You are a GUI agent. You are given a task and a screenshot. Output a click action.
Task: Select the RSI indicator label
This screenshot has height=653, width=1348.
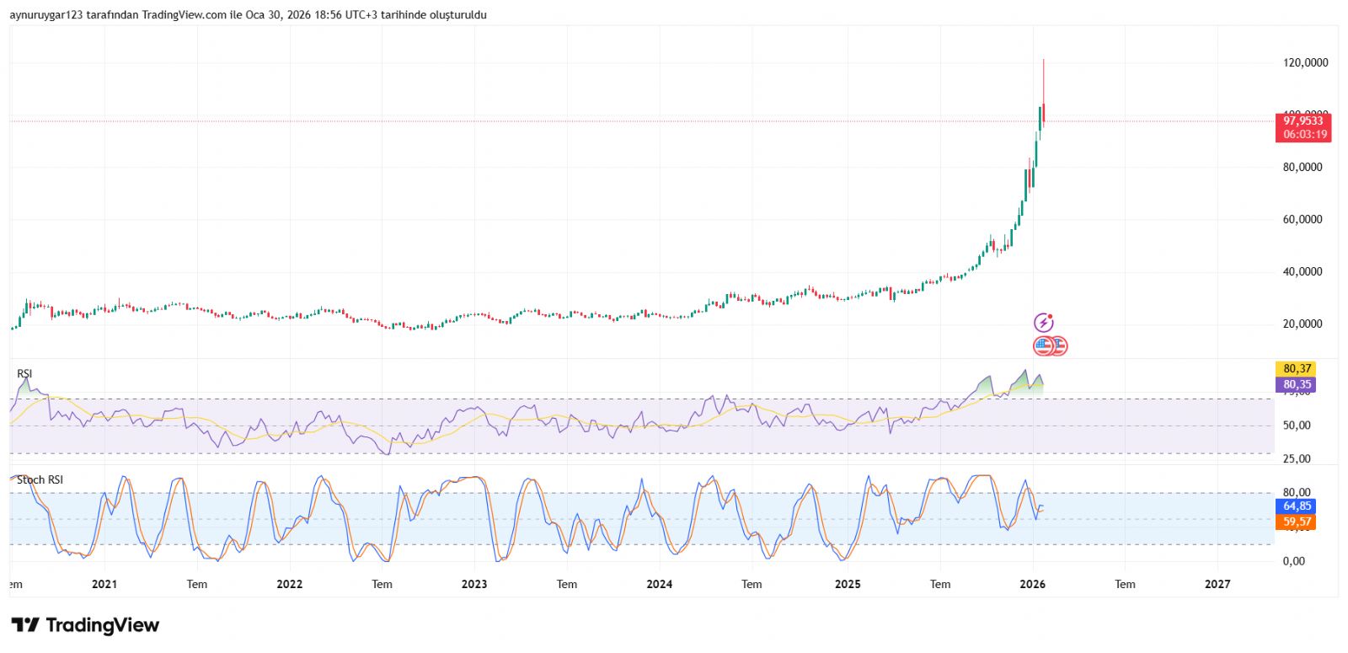pyautogui.click(x=24, y=374)
